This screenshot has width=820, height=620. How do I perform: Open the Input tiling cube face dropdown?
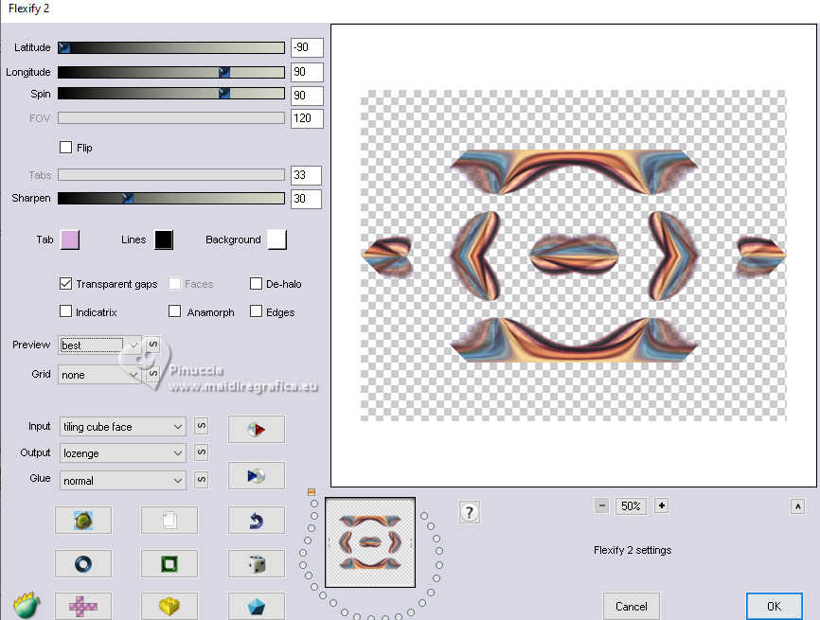pyautogui.click(x=122, y=427)
